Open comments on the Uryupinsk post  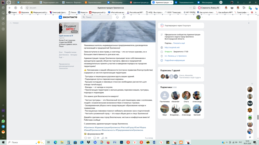[x=95, y=138]
